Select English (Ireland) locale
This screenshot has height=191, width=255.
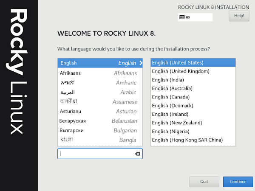[x=193, y=114]
